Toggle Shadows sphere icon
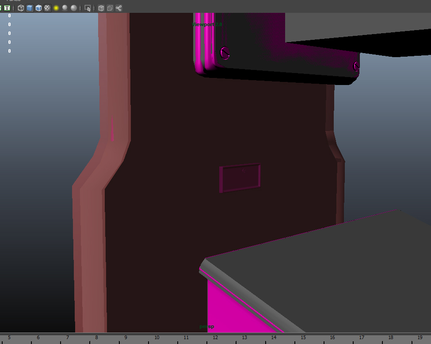The height and width of the screenshot is (344, 431). pos(65,8)
